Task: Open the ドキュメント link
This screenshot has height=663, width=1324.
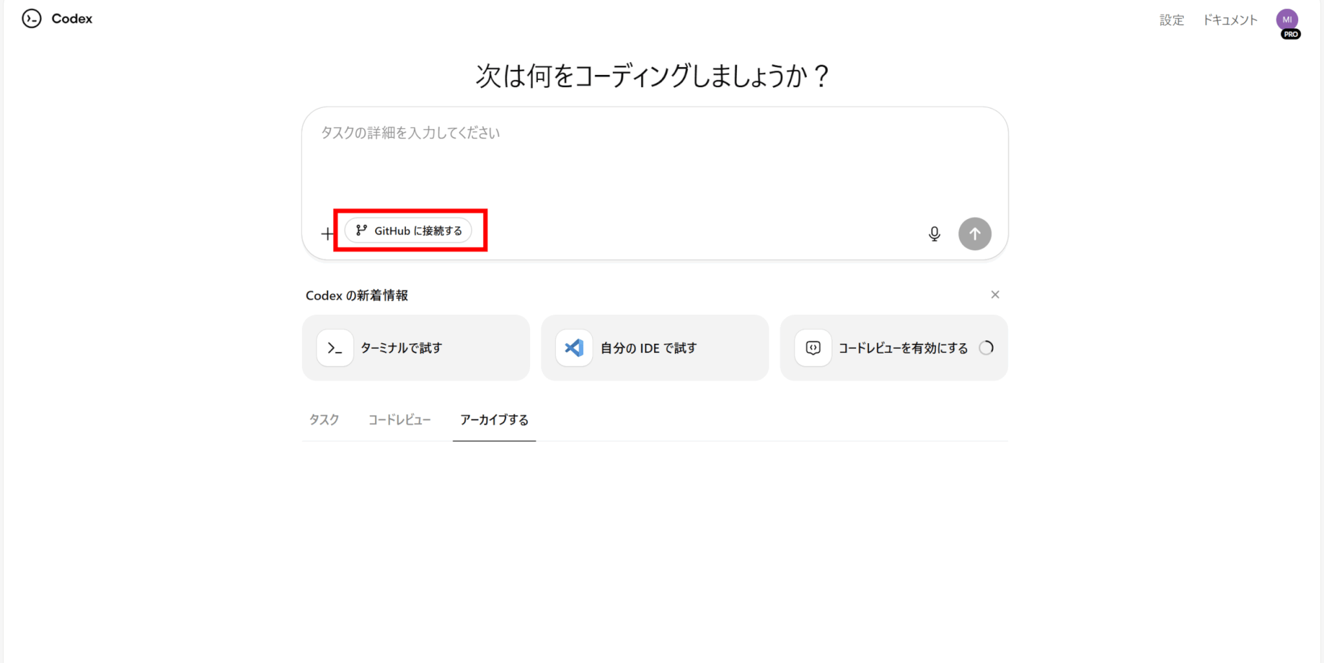Action: (x=1230, y=20)
